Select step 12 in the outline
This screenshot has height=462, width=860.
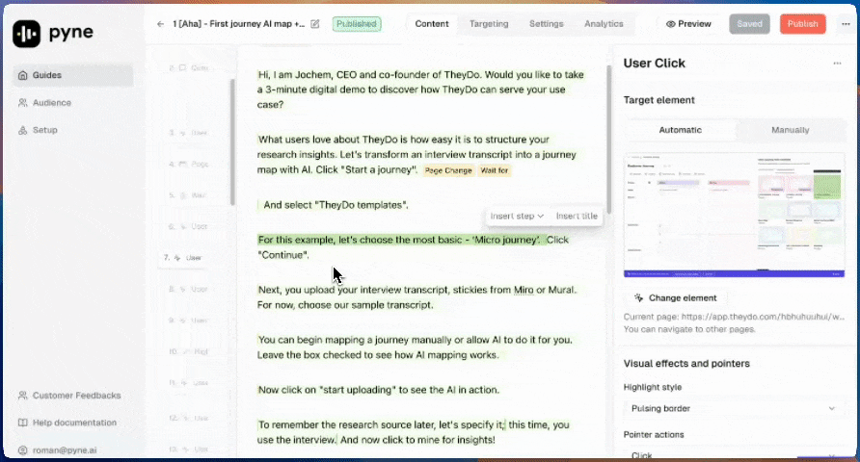click(188, 418)
